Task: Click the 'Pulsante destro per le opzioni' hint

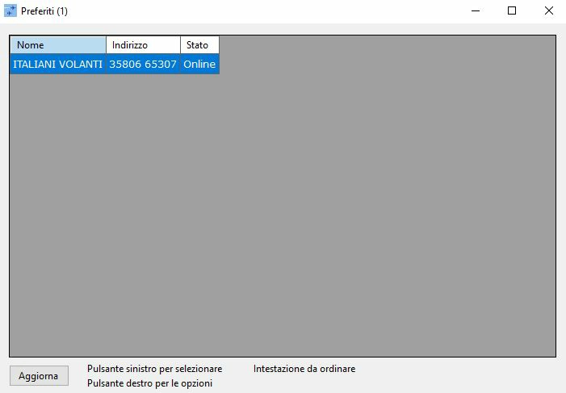Action: 149,383
